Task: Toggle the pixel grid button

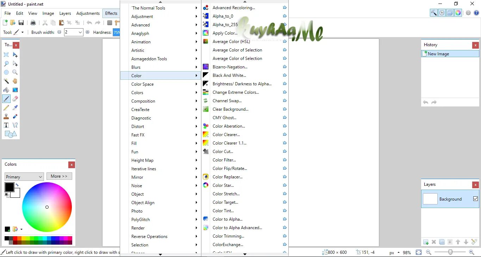Action: pyautogui.click(x=110, y=23)
